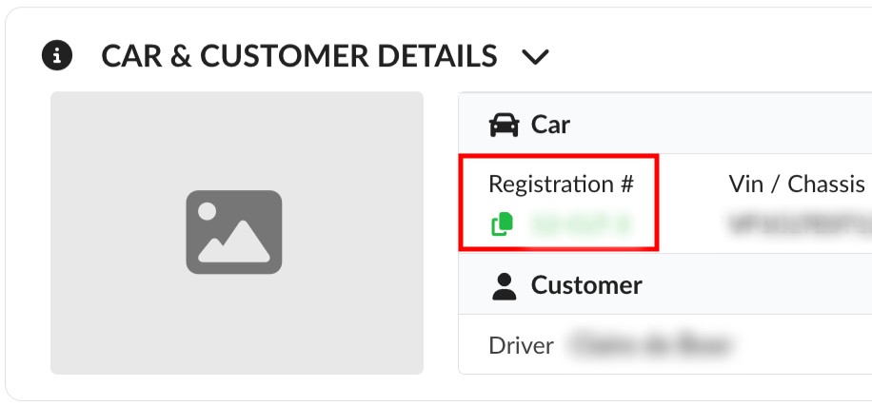Click the picture placeholder icon
The image size is (872, 406).
coord(233,232)
